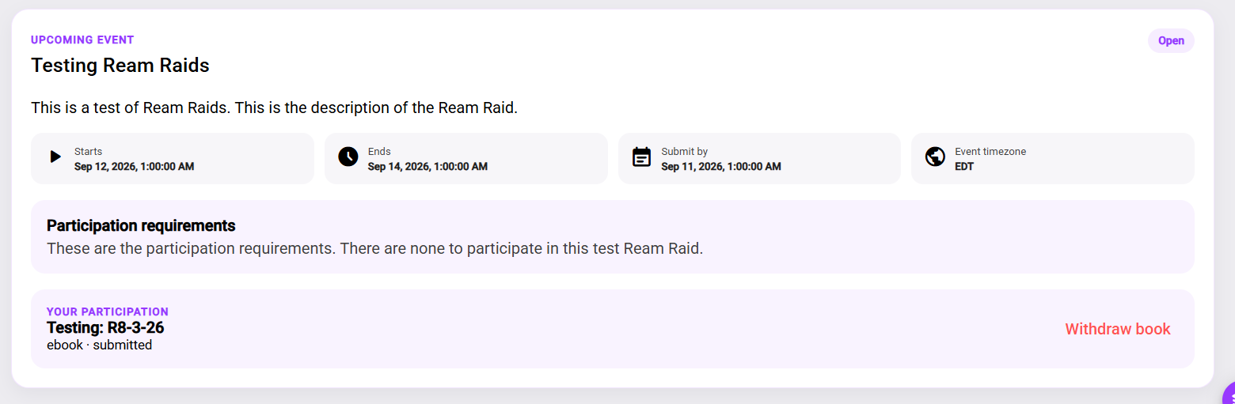Click the Participation requirements heading
The height and width of the screenshot is (404, 1235).
pyautogui.click(x=141, y=225)
